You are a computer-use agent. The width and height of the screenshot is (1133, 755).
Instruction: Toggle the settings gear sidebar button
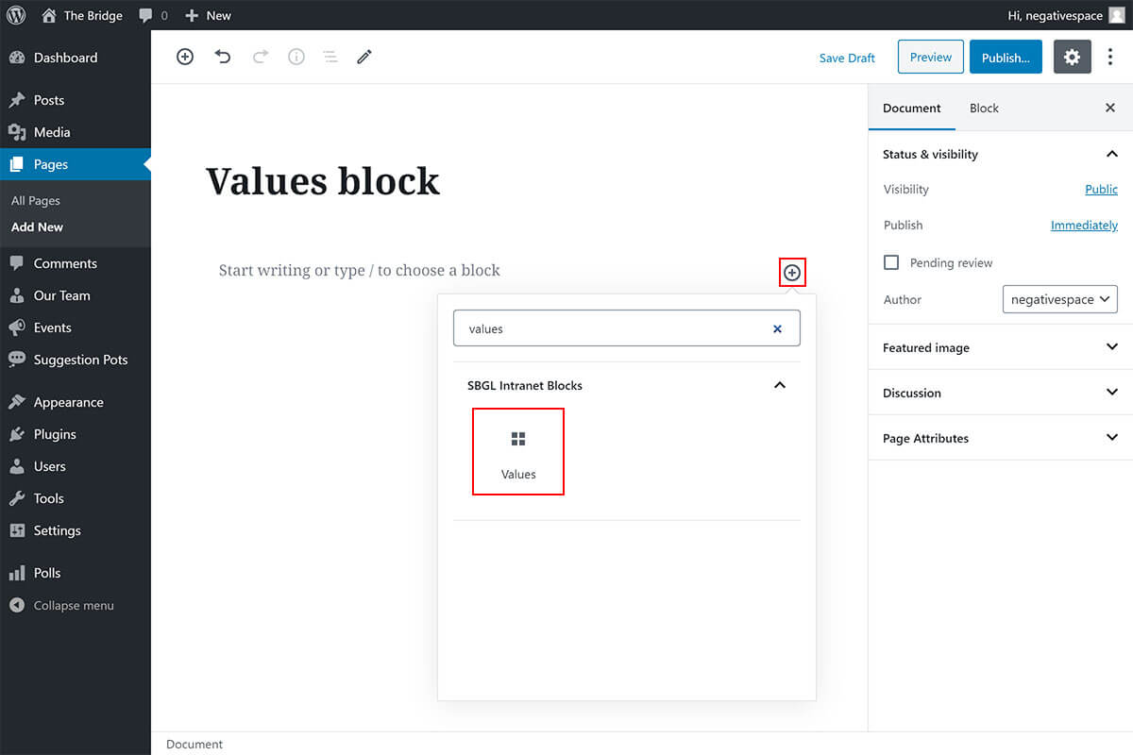point(1072,57)
